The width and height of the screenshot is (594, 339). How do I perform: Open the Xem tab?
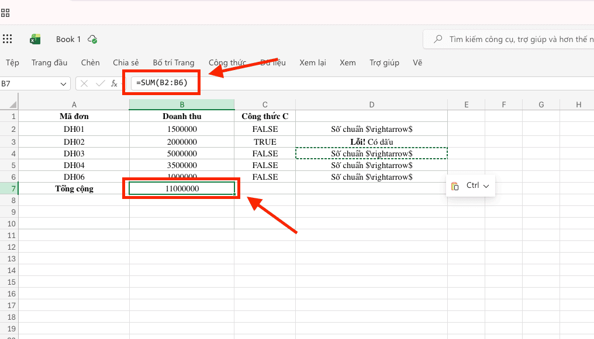[x=347, y=63]
